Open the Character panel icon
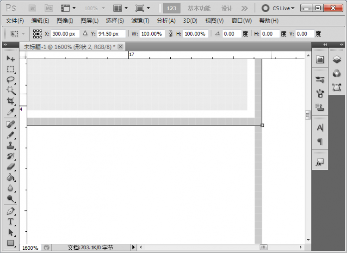347x253 pixels. tap(320, 128)
